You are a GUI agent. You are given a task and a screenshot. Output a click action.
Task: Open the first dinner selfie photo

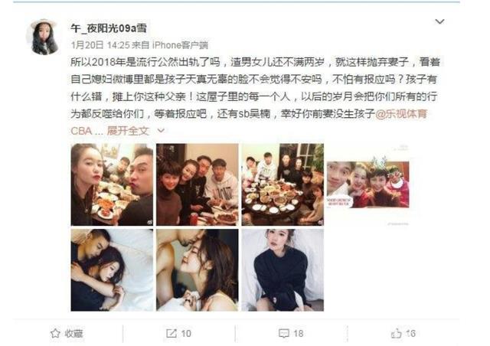[x=113, y=184]
